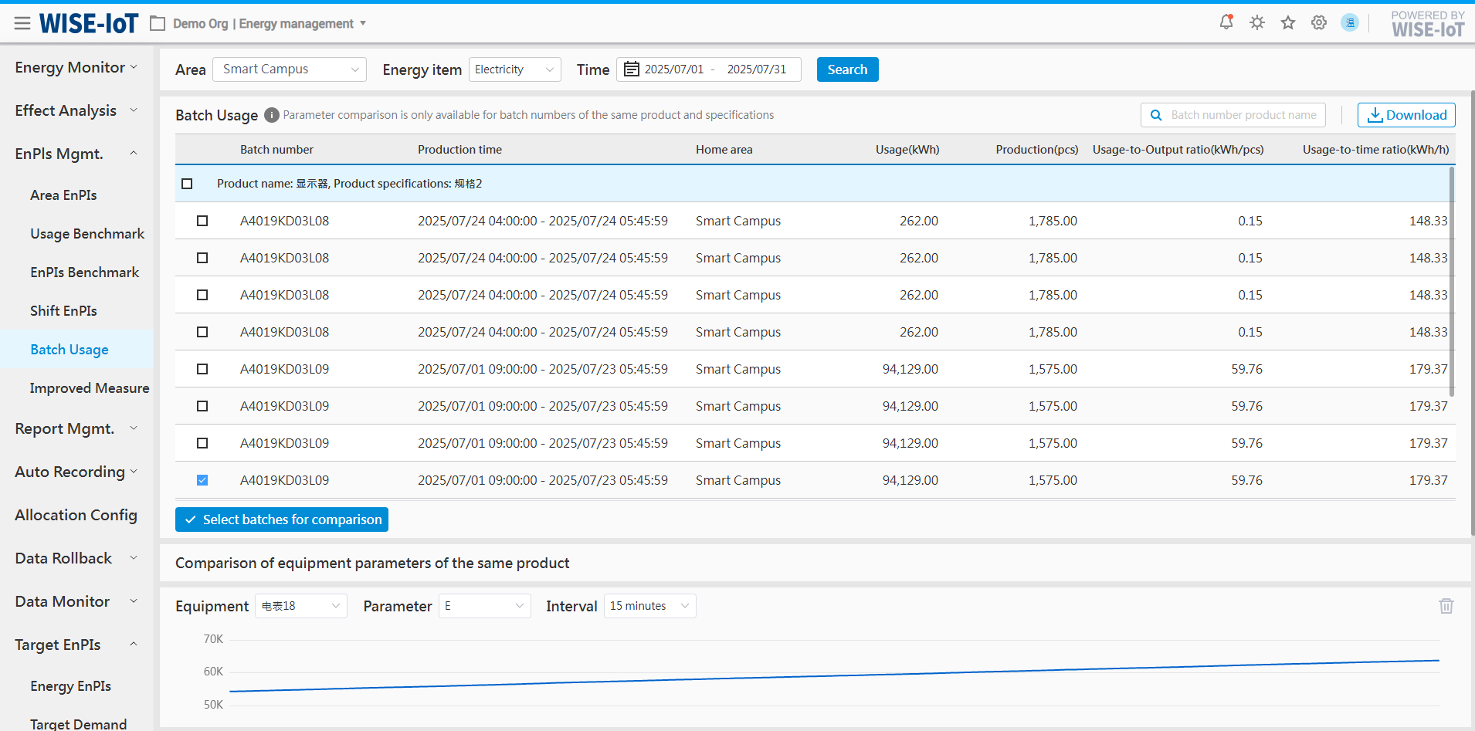Click the Download button
Screen dimensions: 1475x731
(x=1406, y=115)
